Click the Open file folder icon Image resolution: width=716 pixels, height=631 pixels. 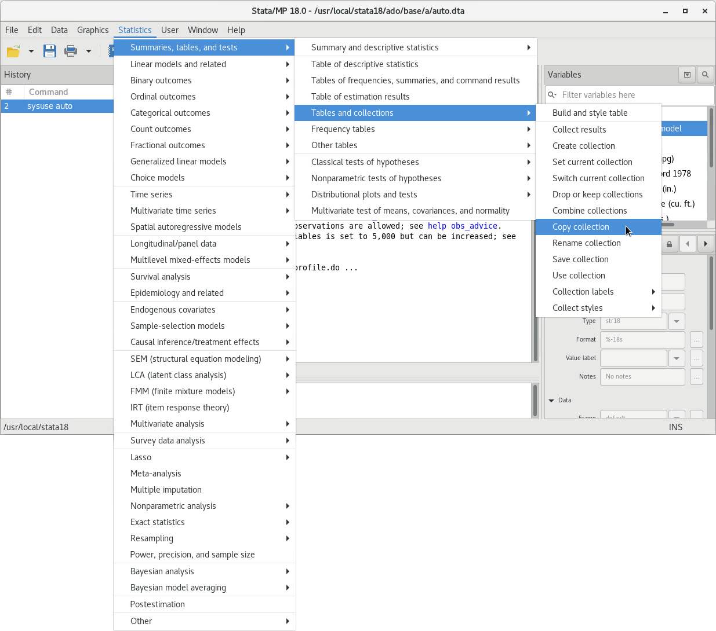(x=13, y=51)
